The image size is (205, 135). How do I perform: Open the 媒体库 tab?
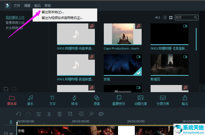coord(12,101)
